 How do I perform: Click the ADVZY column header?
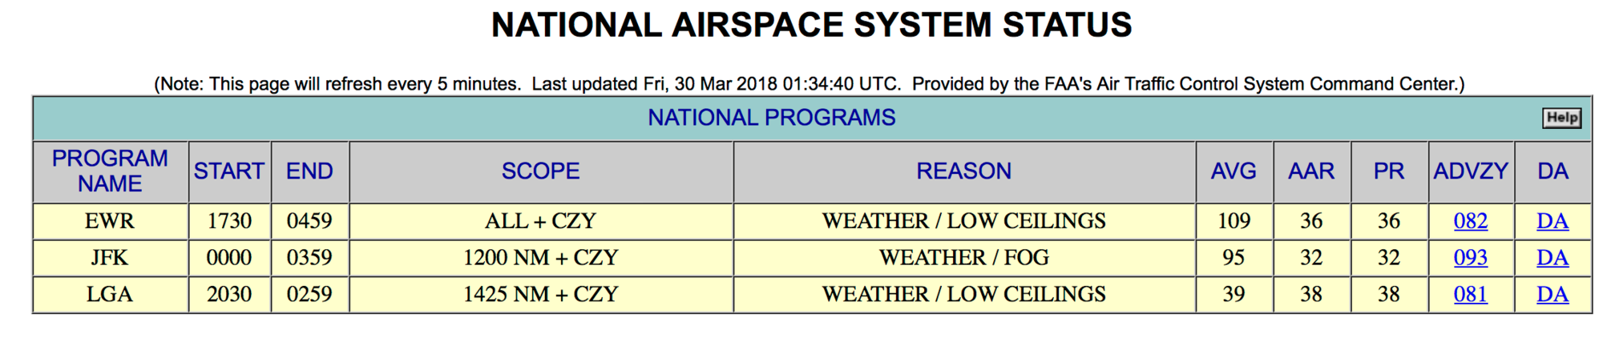pyautogui.click(x=1471, y=171)
